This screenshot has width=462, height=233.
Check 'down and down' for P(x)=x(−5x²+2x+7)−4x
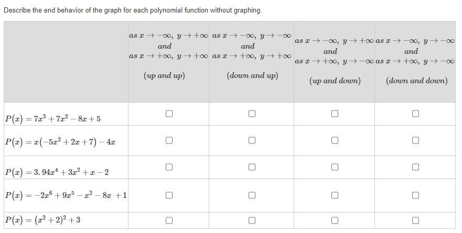tap(415, 140)
